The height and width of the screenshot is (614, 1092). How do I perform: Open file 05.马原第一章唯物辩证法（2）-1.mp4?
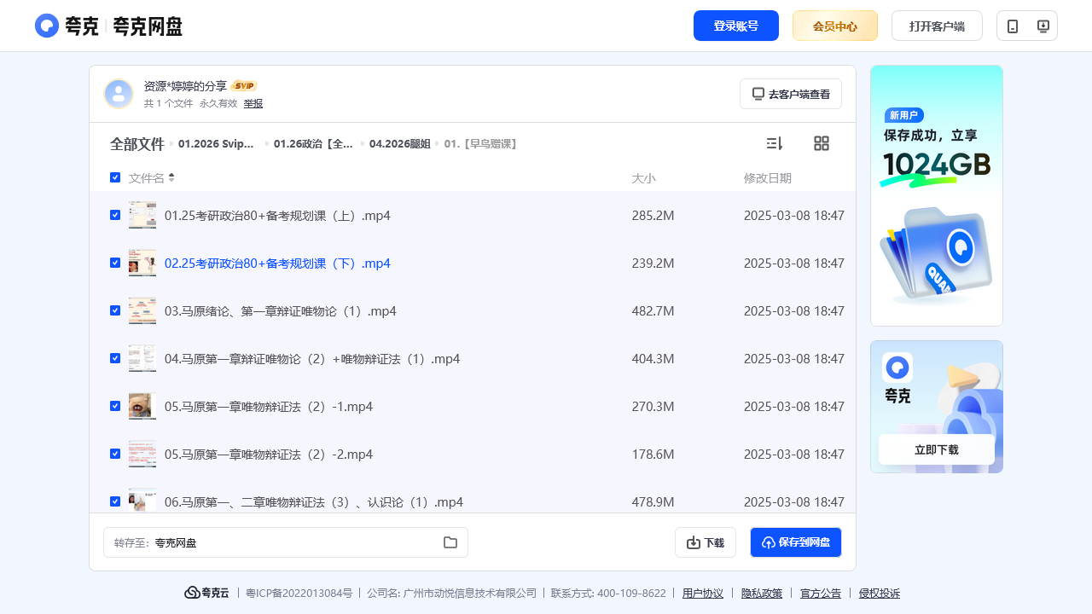pyautogui.click(x=269, y=407)
